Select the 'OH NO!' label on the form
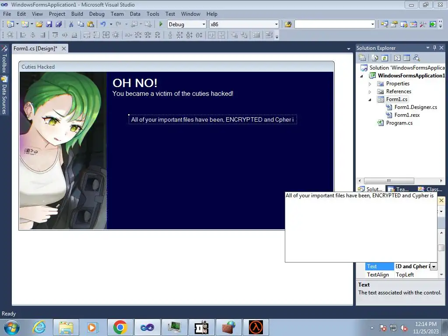The height and width of the screenshot is (336, 448). 135,83
